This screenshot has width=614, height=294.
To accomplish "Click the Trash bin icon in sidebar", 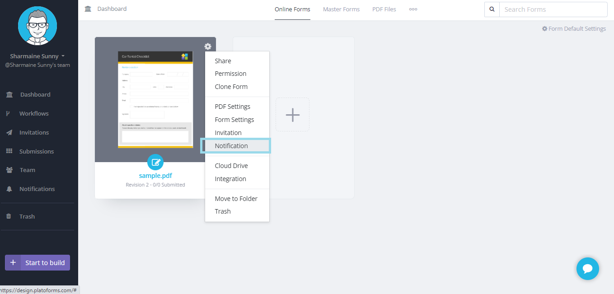I will pyautogui.click(x=9, y=216).
